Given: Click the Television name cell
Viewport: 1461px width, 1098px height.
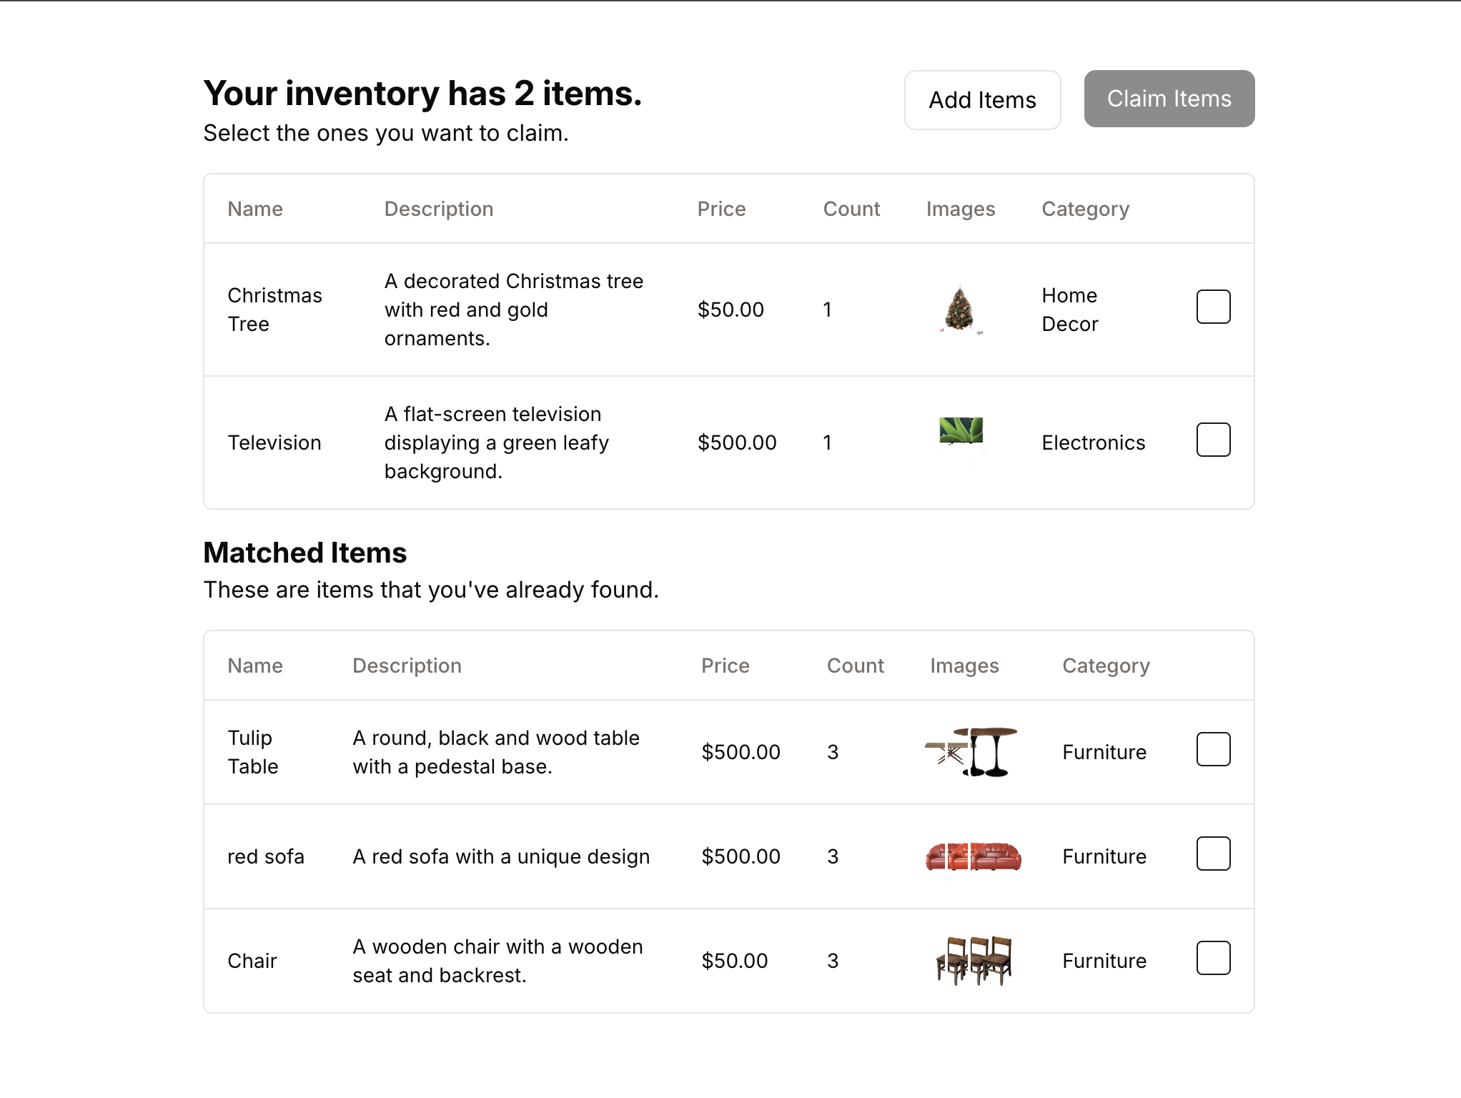Looking at the screenshot, I should [274, 442].
